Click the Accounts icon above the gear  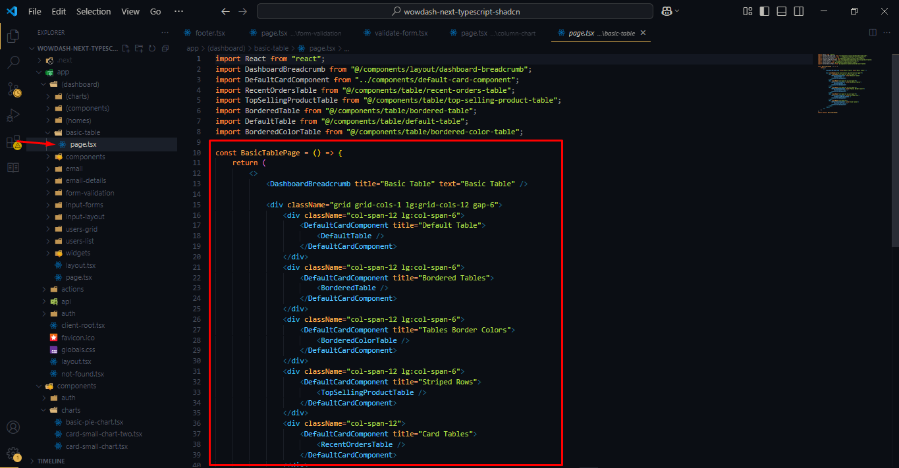click(x=13, y=427)
